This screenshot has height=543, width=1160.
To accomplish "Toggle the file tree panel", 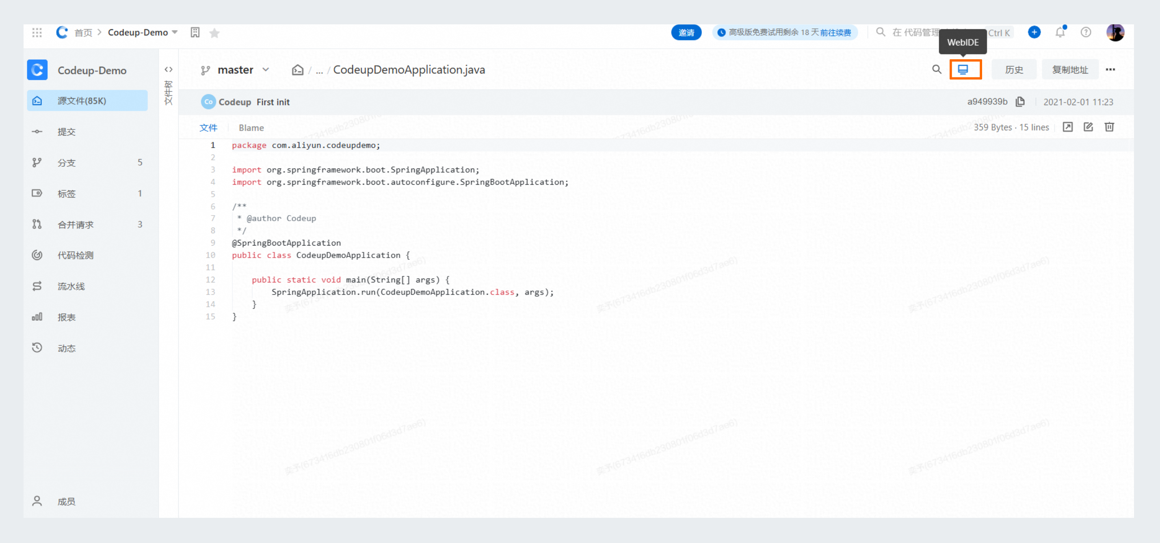I will point(169,69).
